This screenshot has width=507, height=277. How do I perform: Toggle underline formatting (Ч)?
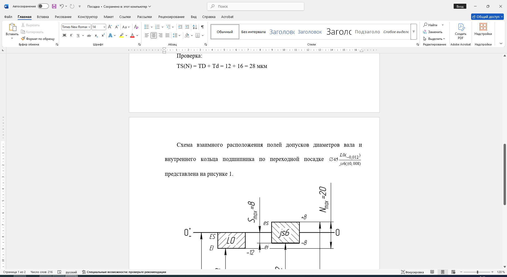pyautogui.click(x=78, y=35)
